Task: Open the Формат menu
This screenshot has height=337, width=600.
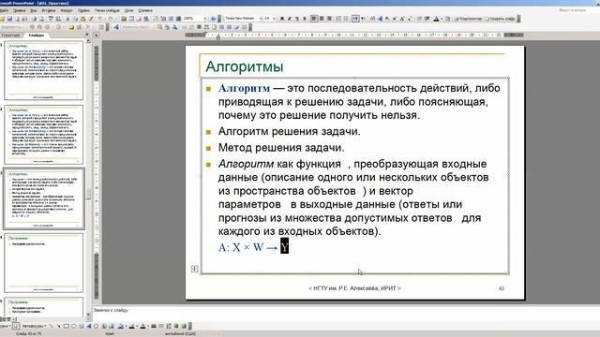Action: [67, 10]
